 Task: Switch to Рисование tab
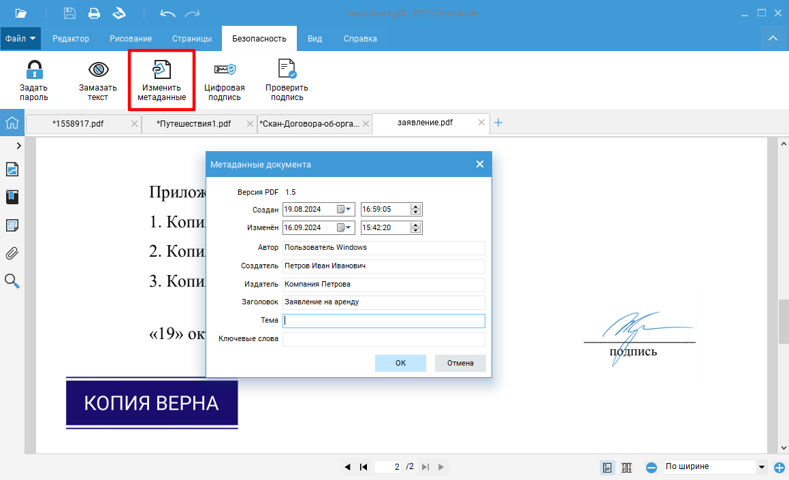[x=131, y=39]
